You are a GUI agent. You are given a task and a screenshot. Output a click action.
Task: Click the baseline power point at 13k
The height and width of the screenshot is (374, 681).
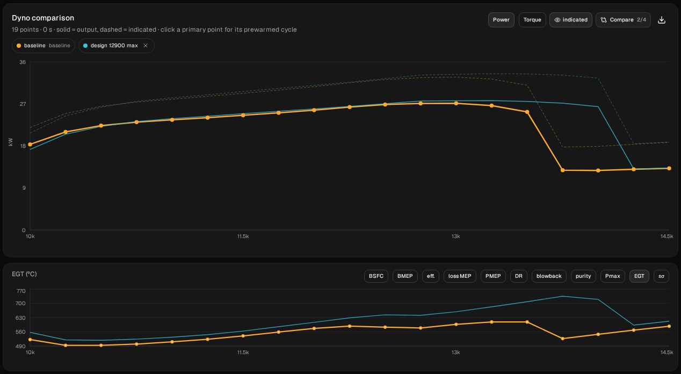(x=456, y=103)
